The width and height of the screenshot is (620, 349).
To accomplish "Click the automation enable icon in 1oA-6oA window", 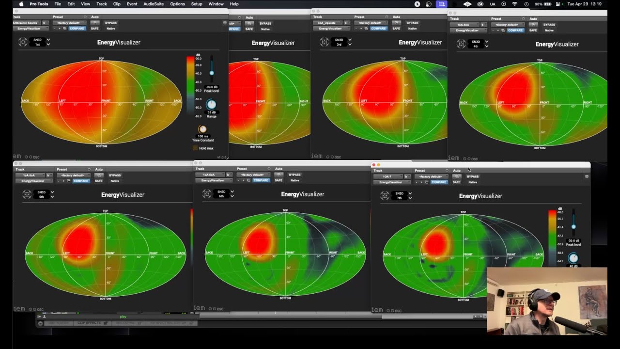I will click(279, 174).
